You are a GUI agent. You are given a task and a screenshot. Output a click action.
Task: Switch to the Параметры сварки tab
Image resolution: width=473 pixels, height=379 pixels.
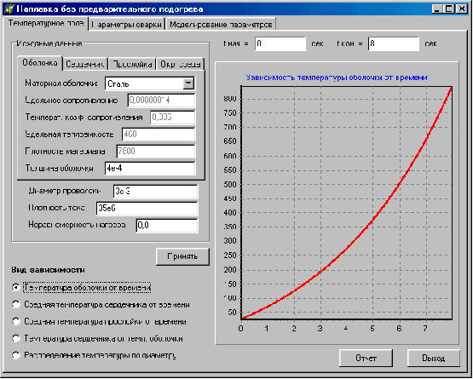[x=127, y=24]
